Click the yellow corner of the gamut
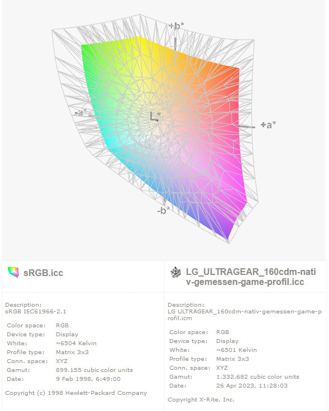Screen dimensions: 329x411 (140, 38)
